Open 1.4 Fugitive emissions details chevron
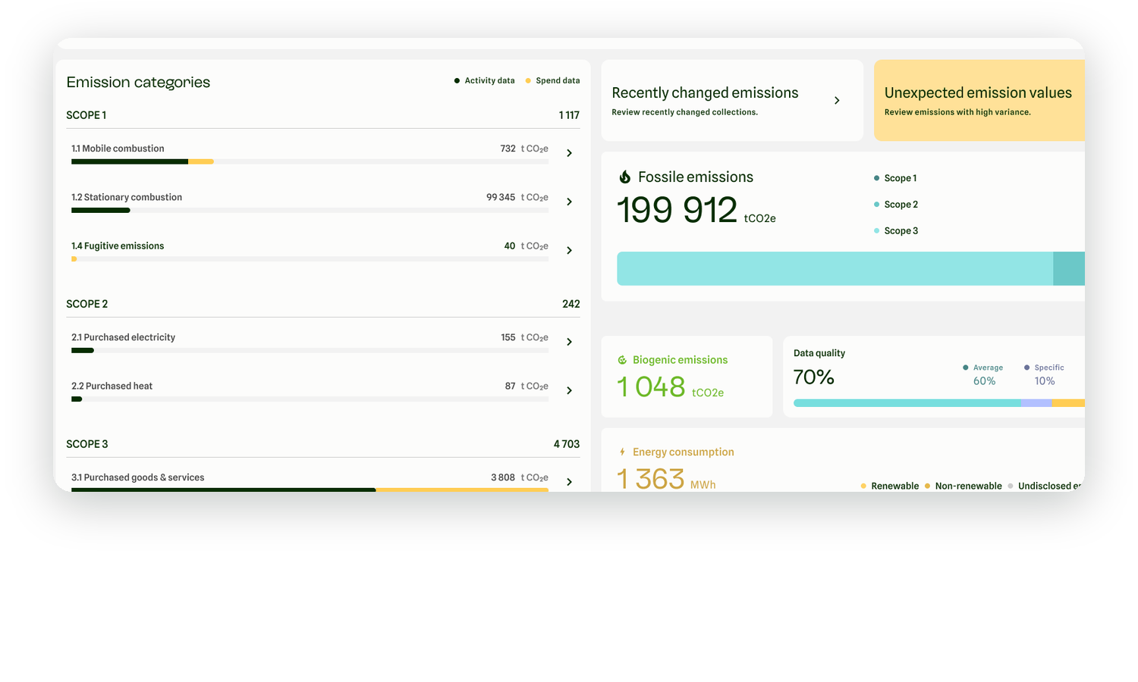Image resolution: width=1138 pixels, height=682 pixels. [x=570, y=250]
